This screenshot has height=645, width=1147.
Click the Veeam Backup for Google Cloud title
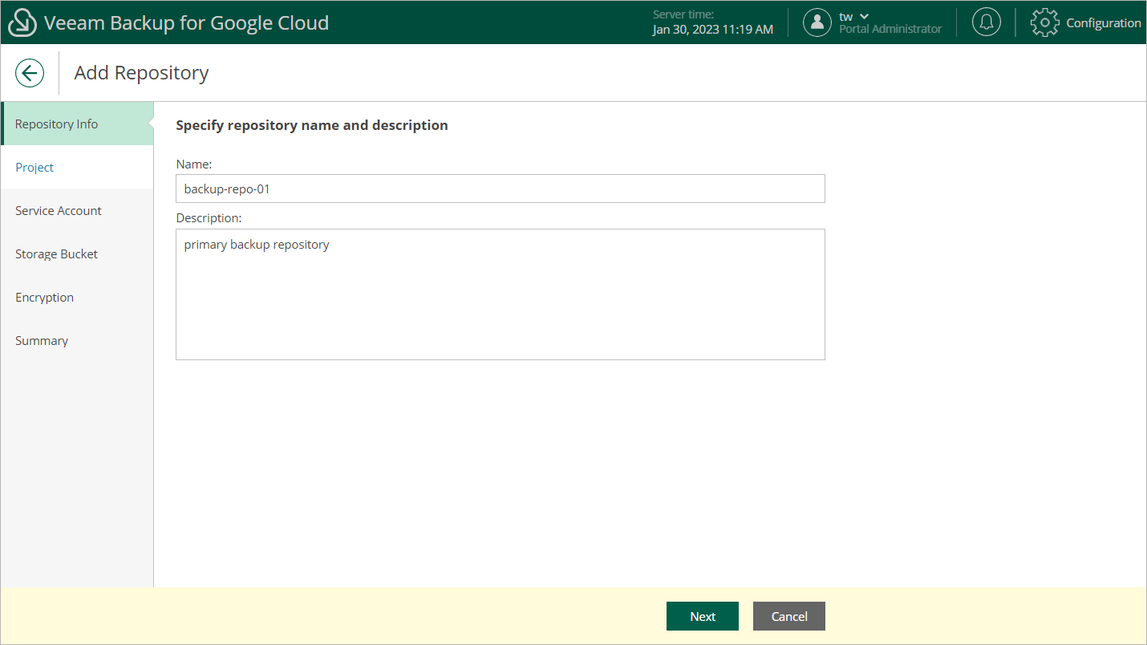(x=187, y=22)
